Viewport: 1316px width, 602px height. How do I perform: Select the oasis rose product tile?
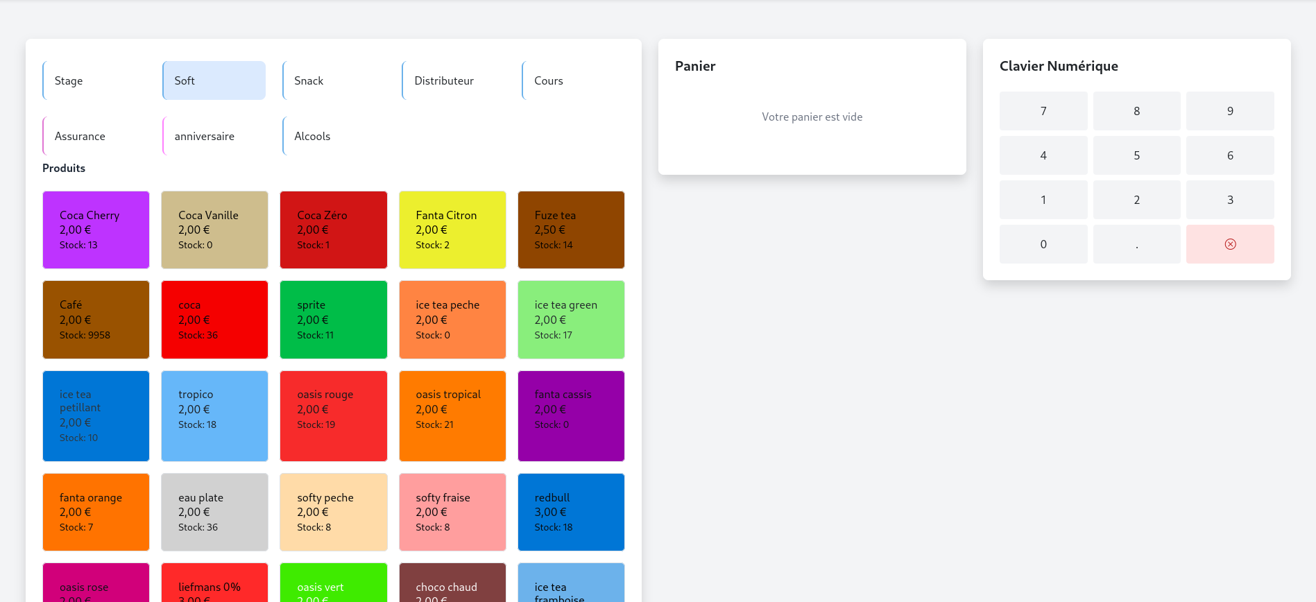point(96,583)
